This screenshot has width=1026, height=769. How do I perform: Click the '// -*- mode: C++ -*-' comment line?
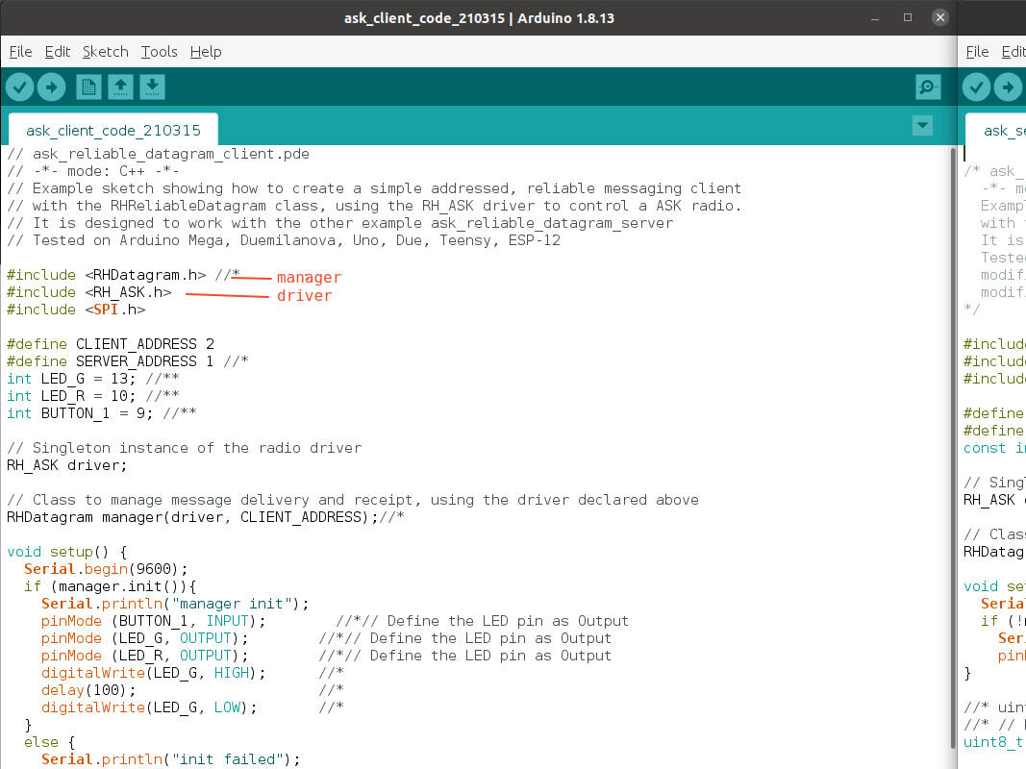coord(93,171)
